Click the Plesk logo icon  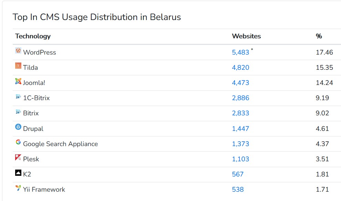(x=18, y=157)
